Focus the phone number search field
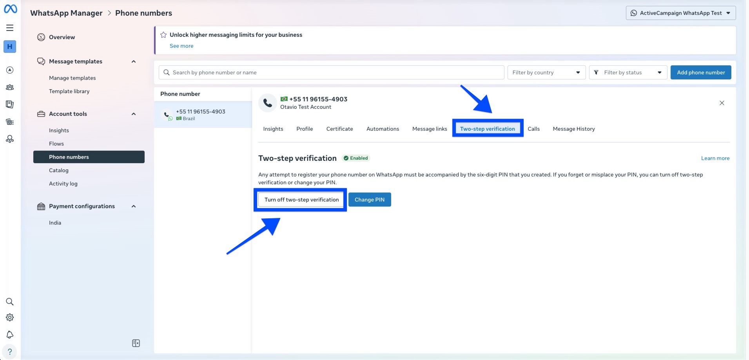 click(x=332, y=72)
